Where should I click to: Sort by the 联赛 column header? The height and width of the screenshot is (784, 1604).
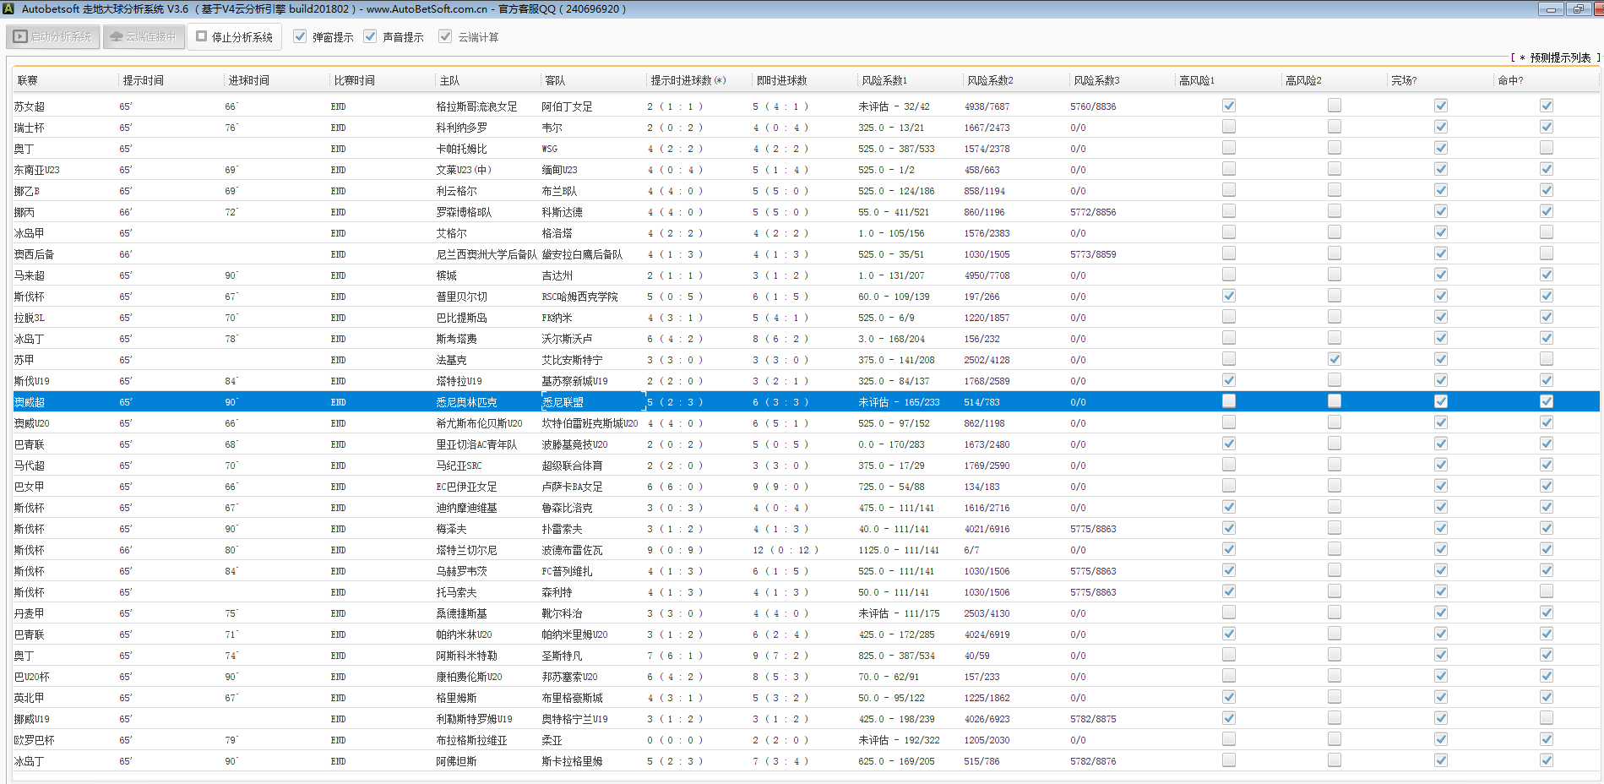tap(28, 80)
